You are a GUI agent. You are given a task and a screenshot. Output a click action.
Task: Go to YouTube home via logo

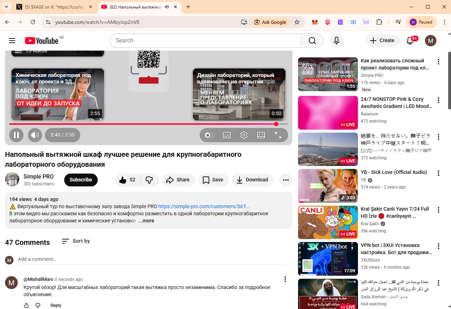point(41,41)
